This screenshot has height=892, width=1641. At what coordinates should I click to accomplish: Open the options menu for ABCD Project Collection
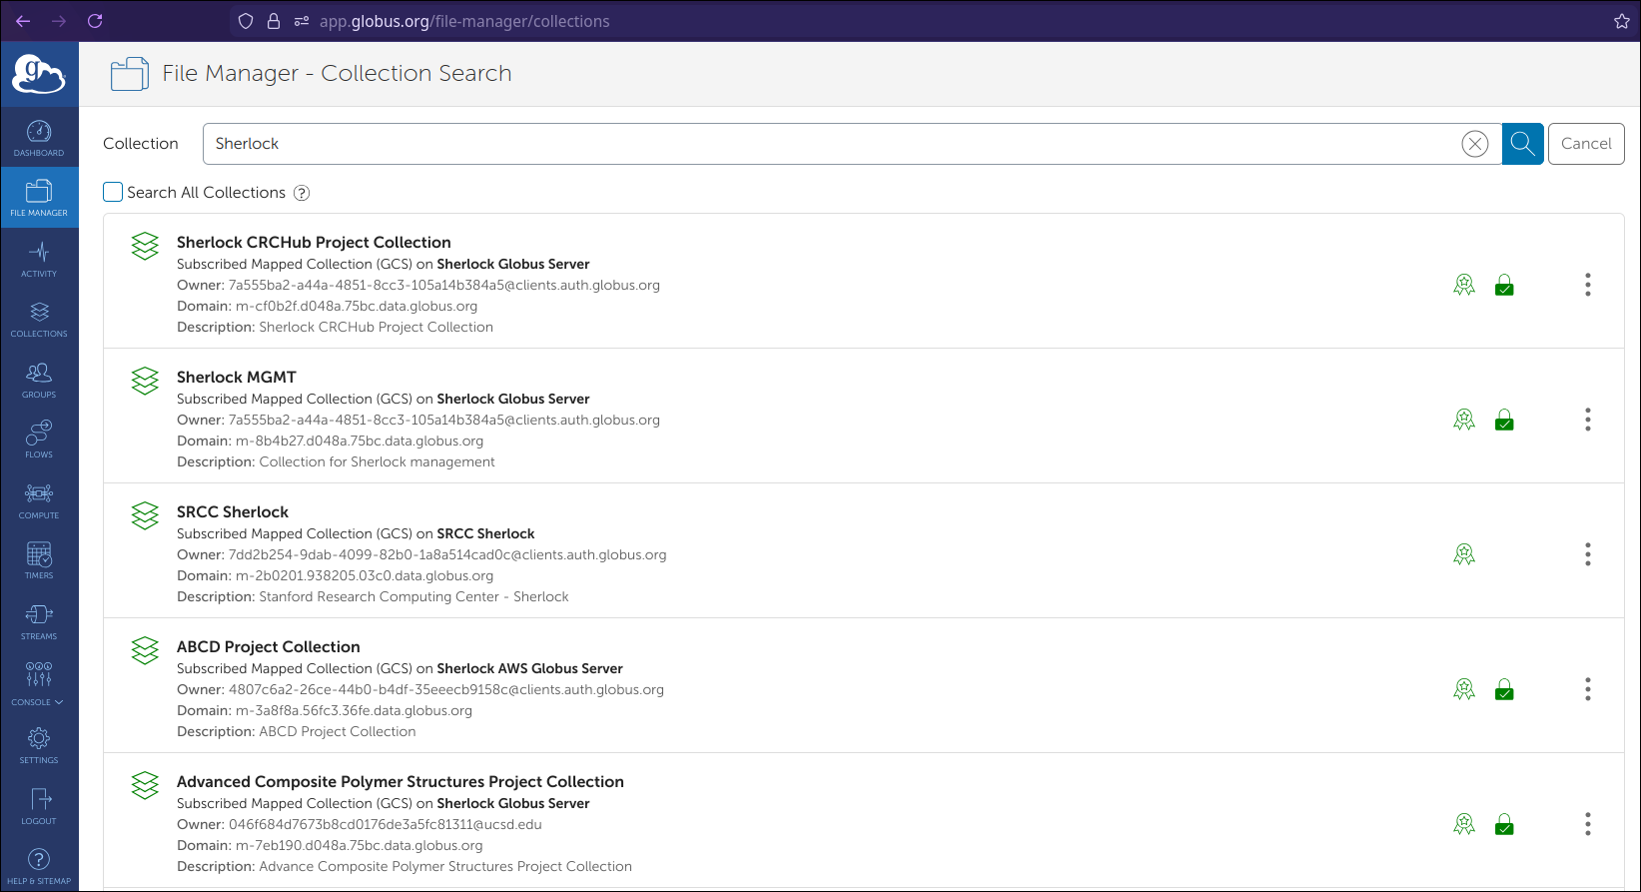pos(1588,689)
